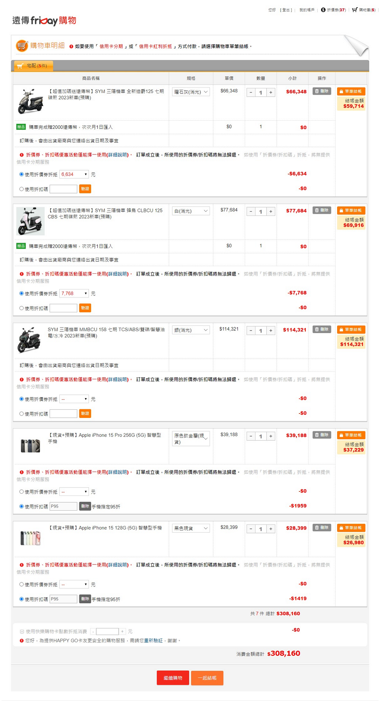Select the 宅配 (5件) tab

34,66
